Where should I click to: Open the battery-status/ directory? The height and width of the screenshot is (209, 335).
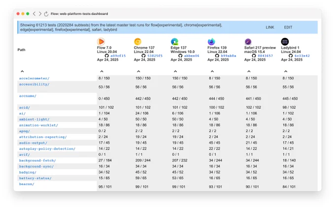(35, 178)
